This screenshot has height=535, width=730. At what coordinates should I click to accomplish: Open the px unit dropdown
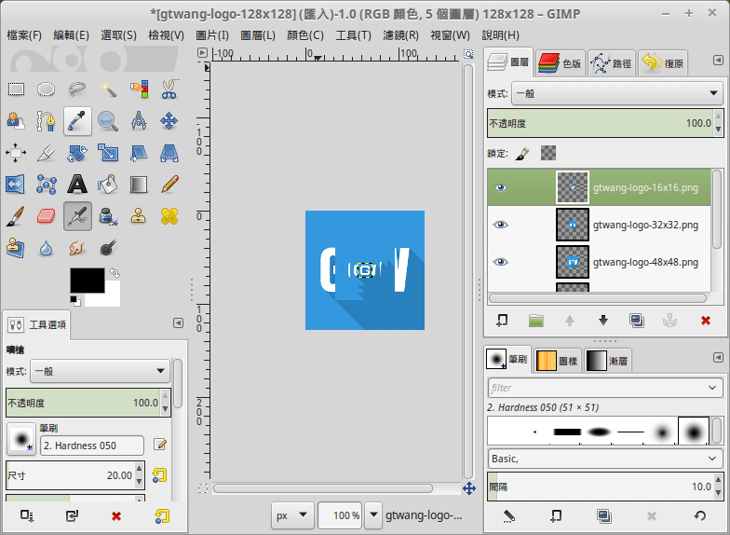pyautogui.click(x=291, y=514)
